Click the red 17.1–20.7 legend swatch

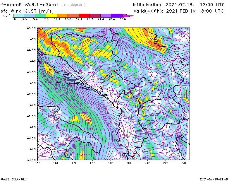tap(84, 16)
